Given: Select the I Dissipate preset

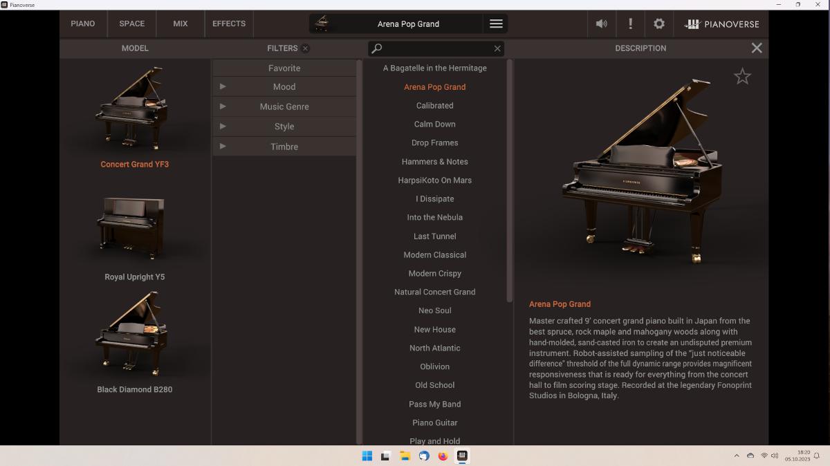Looking at the screenshot, I should 435,199.
